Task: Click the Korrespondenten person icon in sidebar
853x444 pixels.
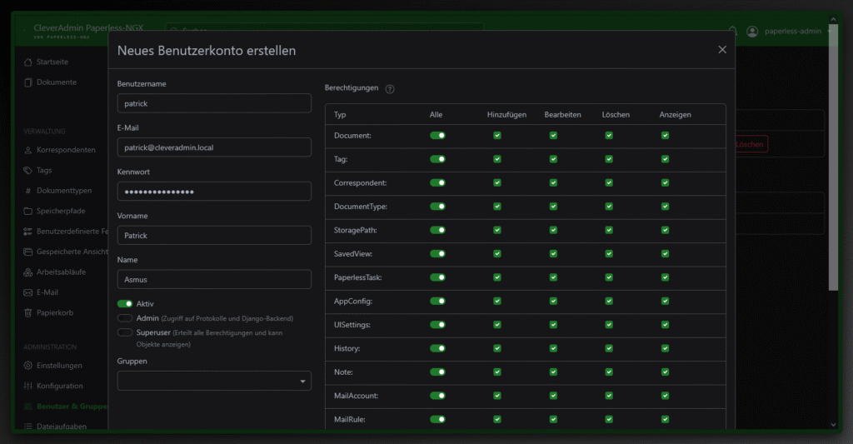Action: pyautogui.click(x=28, y=150)
